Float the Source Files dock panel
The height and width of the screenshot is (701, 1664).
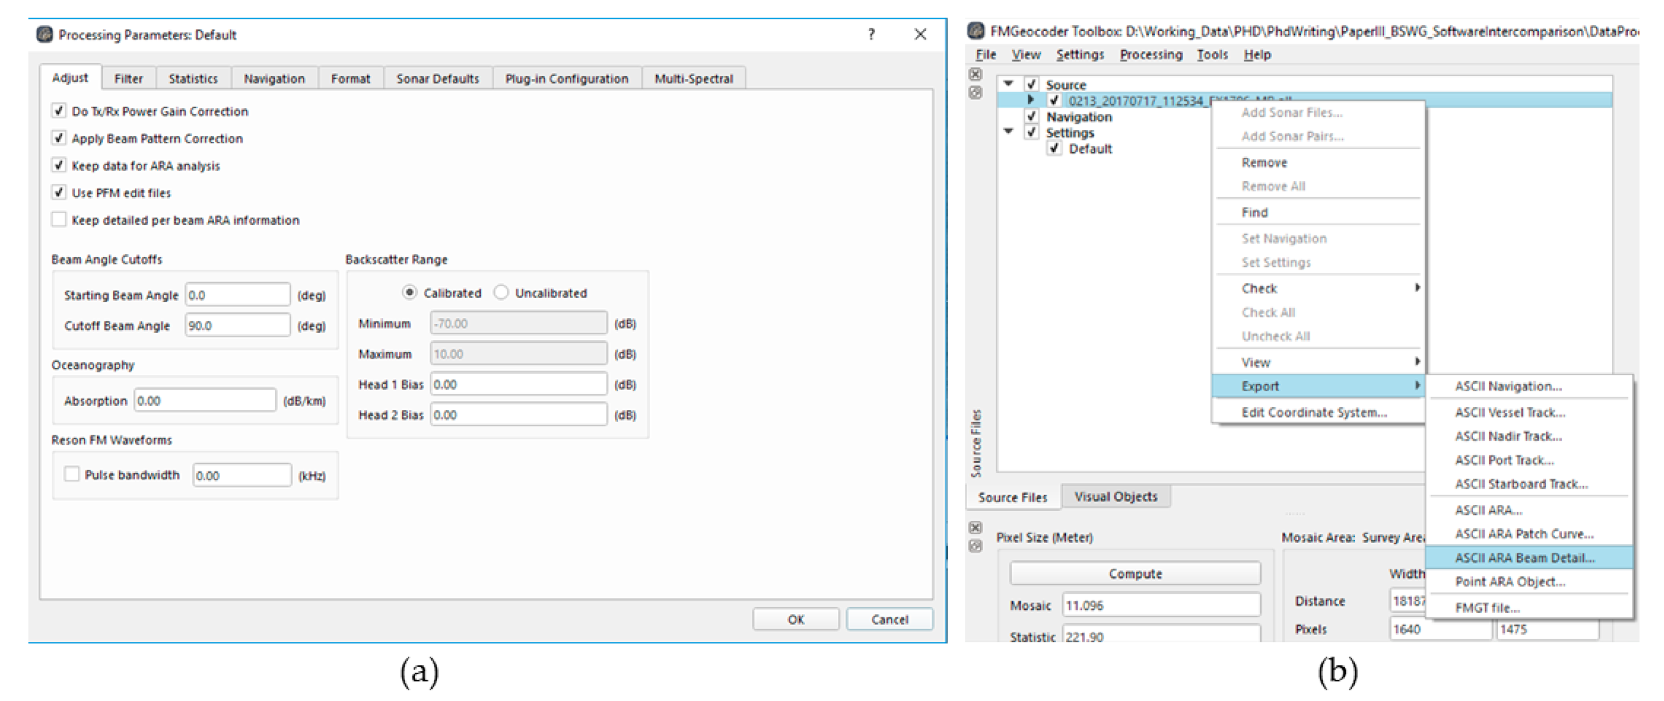pos(975,93)
